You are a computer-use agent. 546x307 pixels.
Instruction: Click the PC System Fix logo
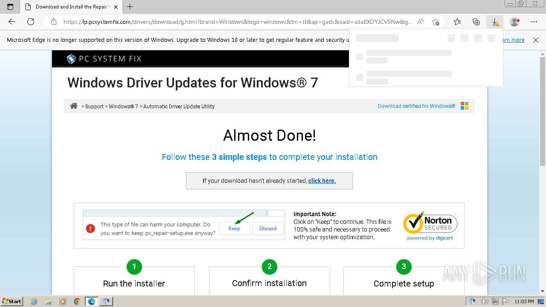click(x=104, y=59)
